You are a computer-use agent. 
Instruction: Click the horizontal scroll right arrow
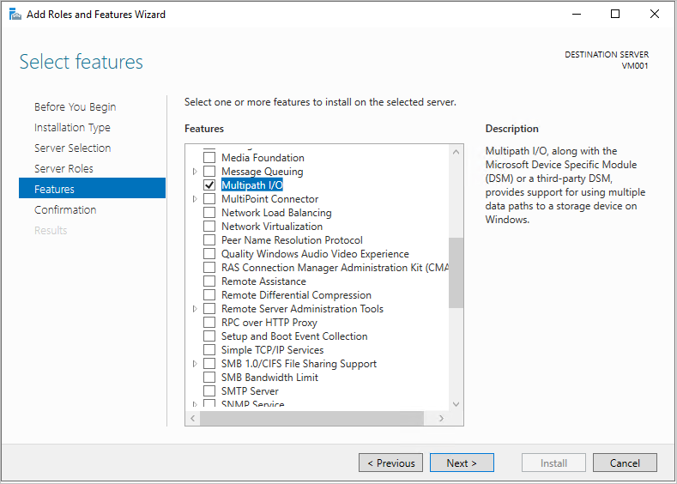(441, 418)
